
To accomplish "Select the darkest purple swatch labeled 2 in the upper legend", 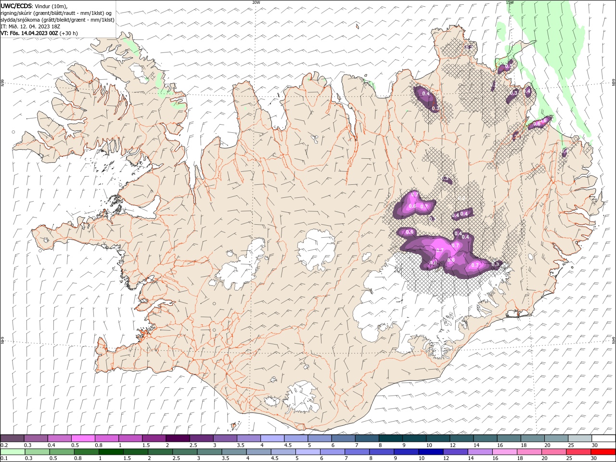I will pos(178,438).
